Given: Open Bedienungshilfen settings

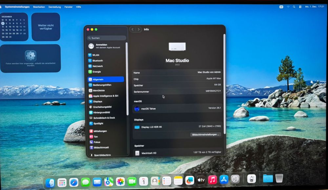Looking at the screenshot, I should (100, 85).
